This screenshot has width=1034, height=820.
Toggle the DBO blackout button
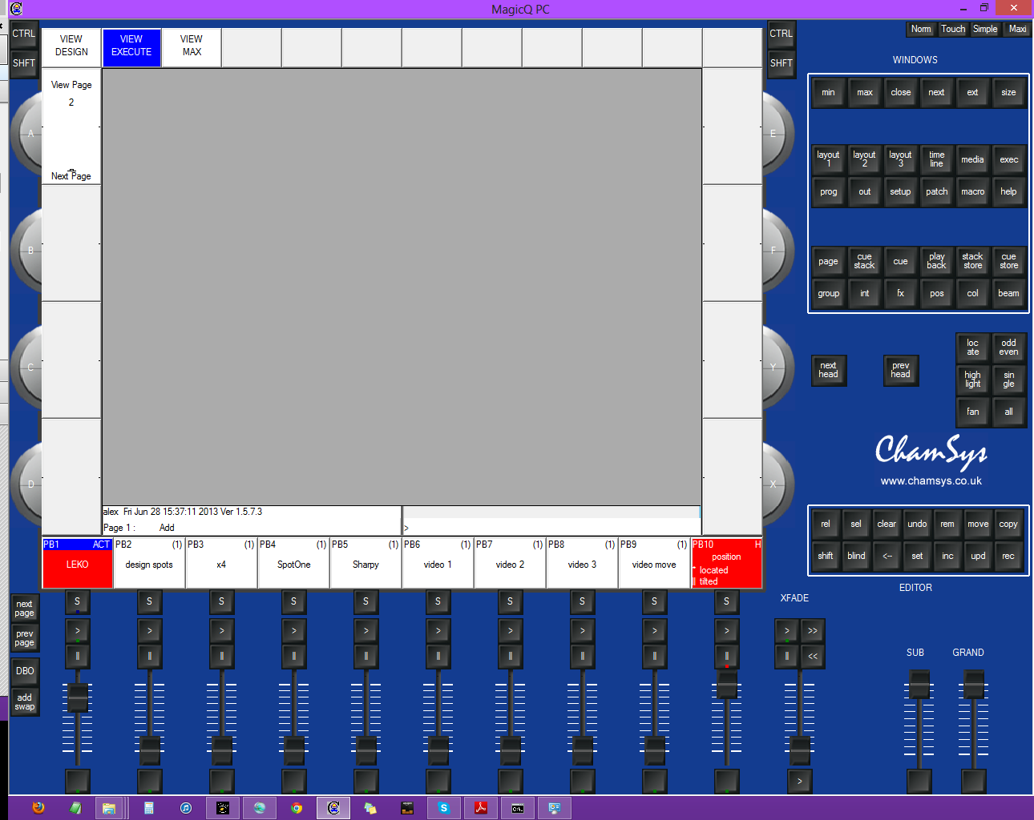click(x=25, y=671)
